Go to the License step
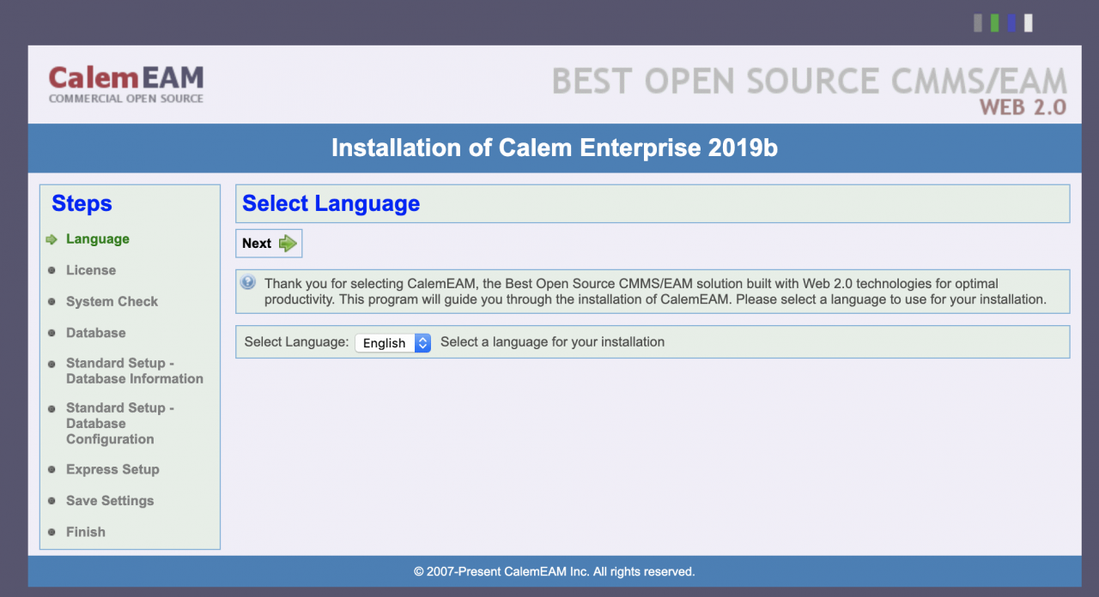The width and height of the screenshot is (1099, 597). coord(91,270)
